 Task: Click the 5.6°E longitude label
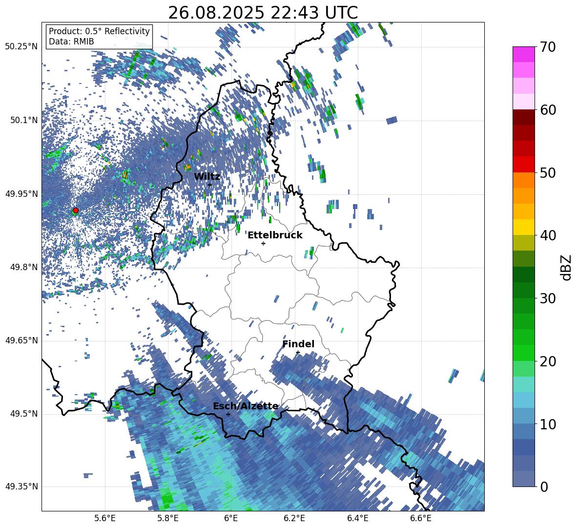pos(105,518)
